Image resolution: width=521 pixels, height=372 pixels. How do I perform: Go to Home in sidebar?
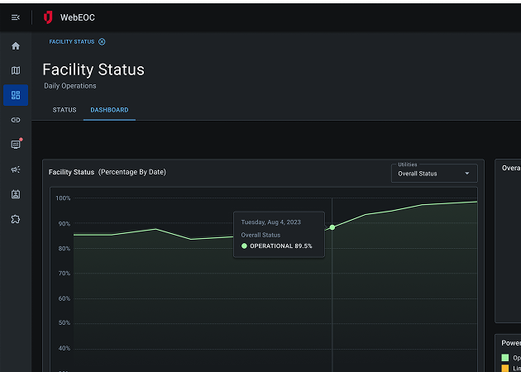pos(15,46)
